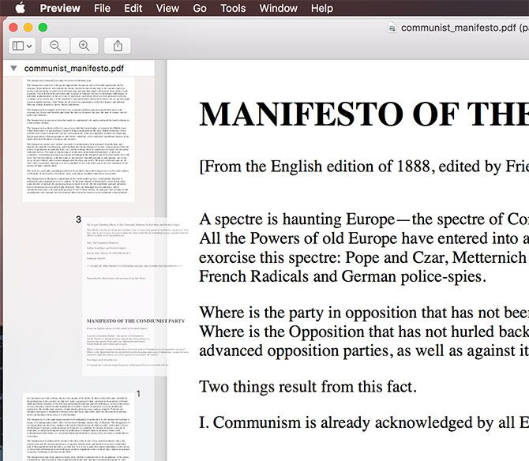
Task: Select communist_manifesto.pdf in the sidebar
Action: pyautogui.click(x=74, y=69)
